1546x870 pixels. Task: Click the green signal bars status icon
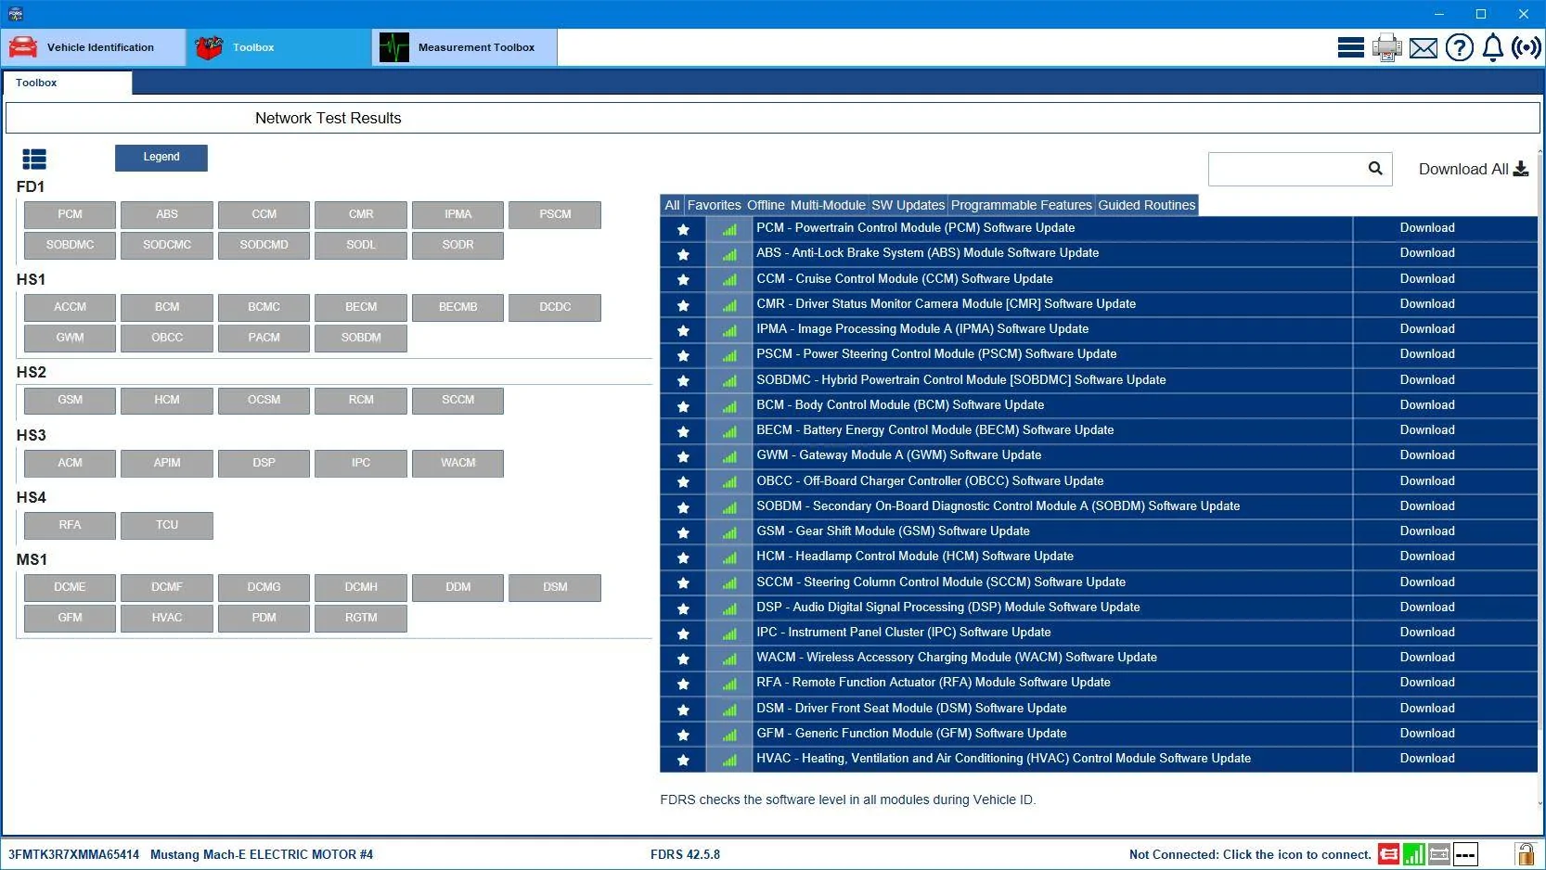tap(1414, 854)
